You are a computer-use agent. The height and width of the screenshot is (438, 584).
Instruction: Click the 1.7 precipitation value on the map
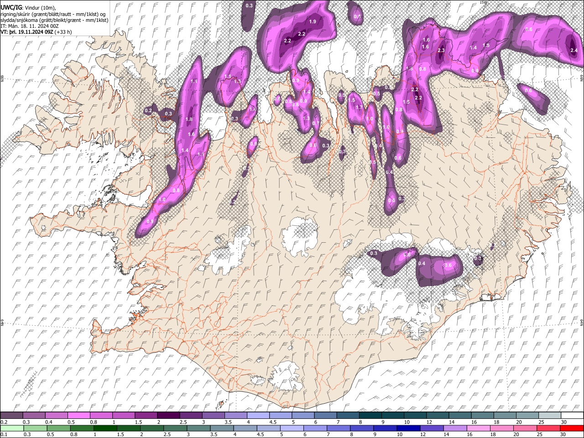tap(359, 108)
